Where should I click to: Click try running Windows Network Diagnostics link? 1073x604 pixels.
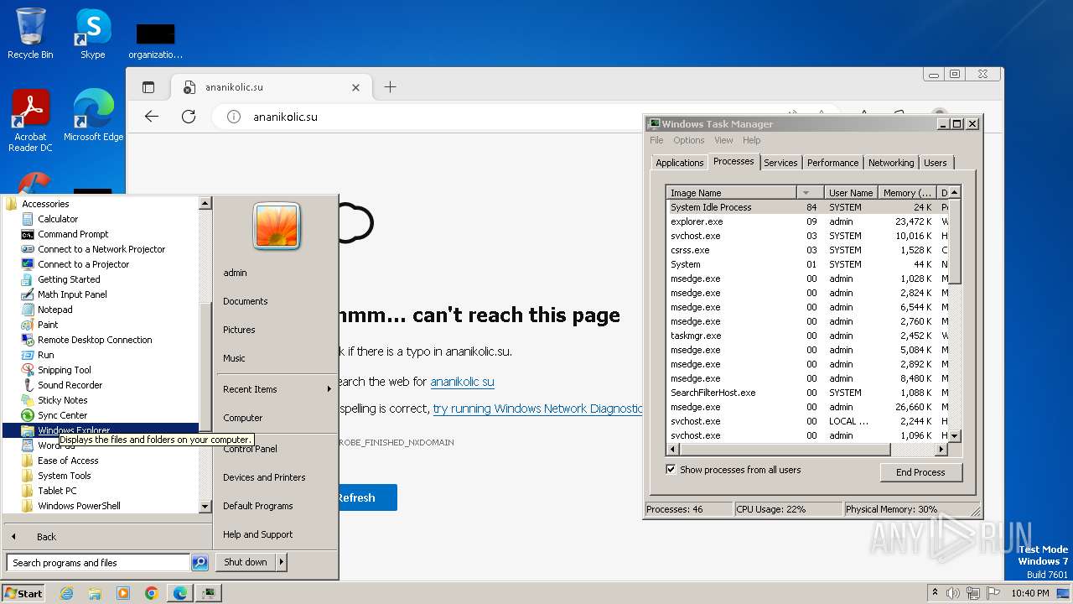[x=537, y=409]
